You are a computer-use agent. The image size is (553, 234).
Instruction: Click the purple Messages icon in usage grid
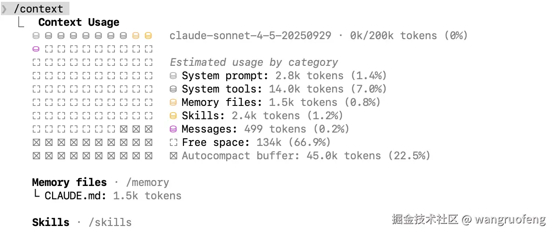37,49
